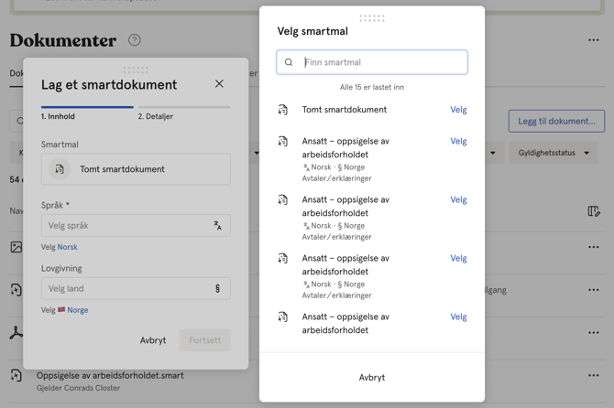Viewport: 614px width, 408px height.
Task: Click Avbryt in the Lag et smartdokument dialog
Action: coord(153,340)
